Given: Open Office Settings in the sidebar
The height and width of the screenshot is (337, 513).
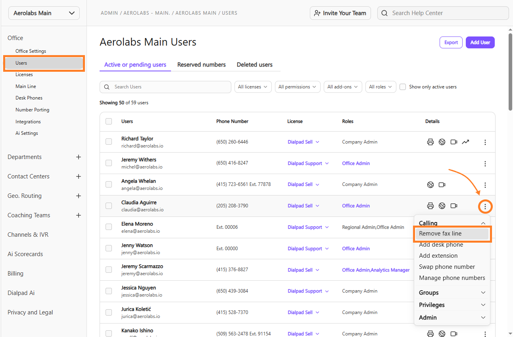Looking at the screenshot, I should point(31,51).
